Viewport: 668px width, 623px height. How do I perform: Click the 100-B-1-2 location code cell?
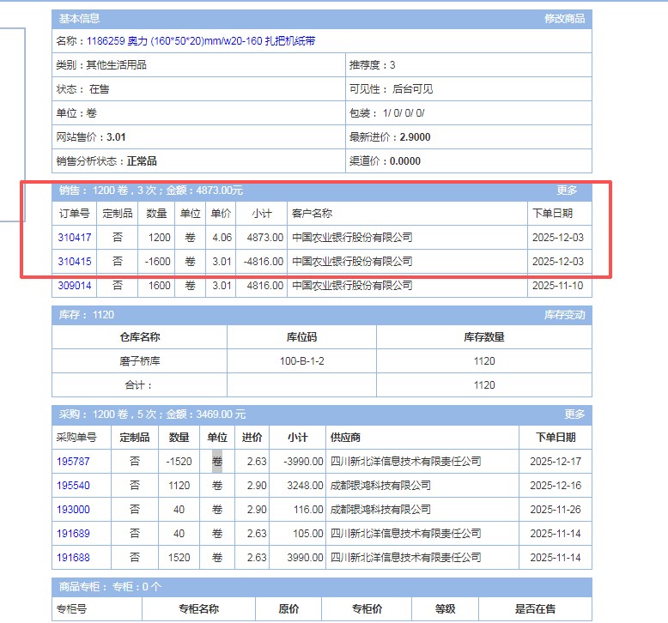tap(301, 361)
